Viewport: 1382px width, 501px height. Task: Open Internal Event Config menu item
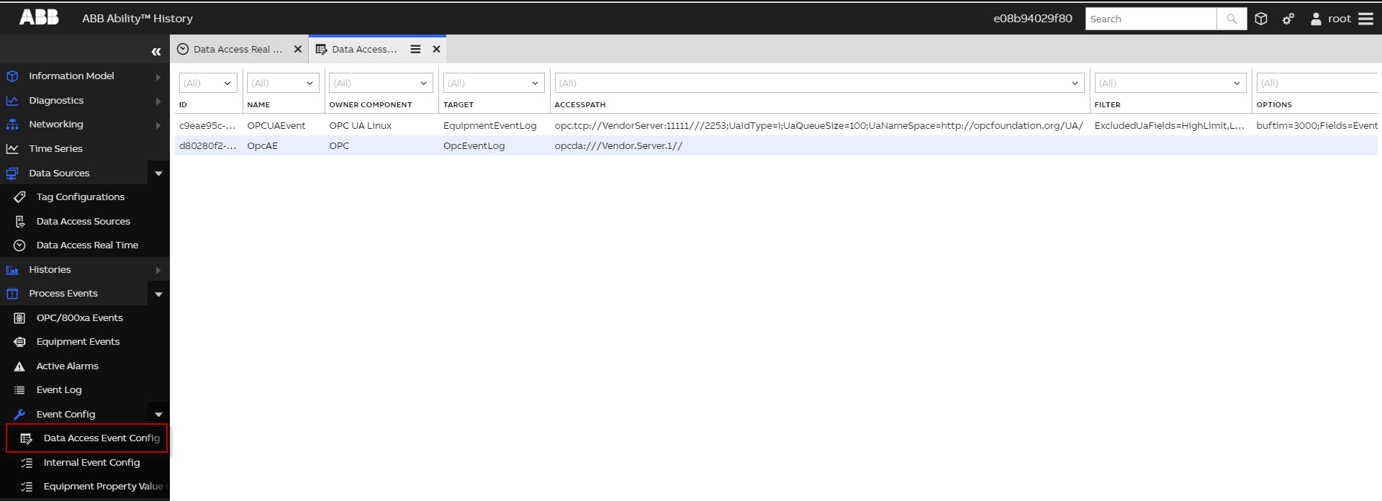point(85,463)
